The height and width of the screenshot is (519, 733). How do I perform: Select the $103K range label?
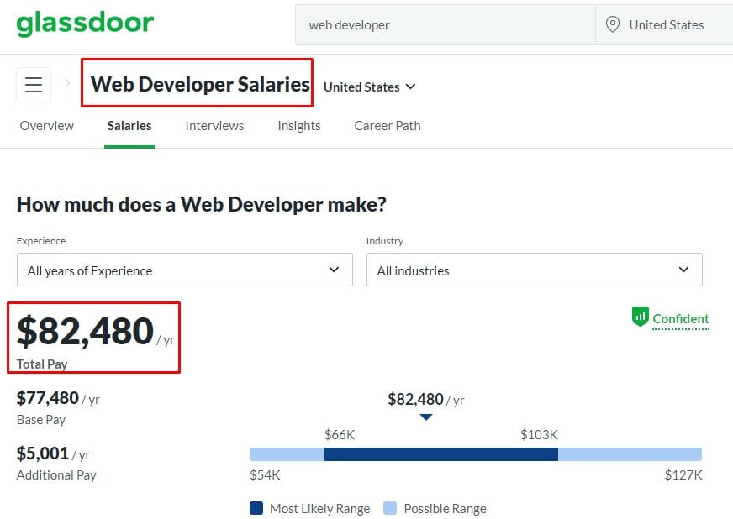click(539, 435)
